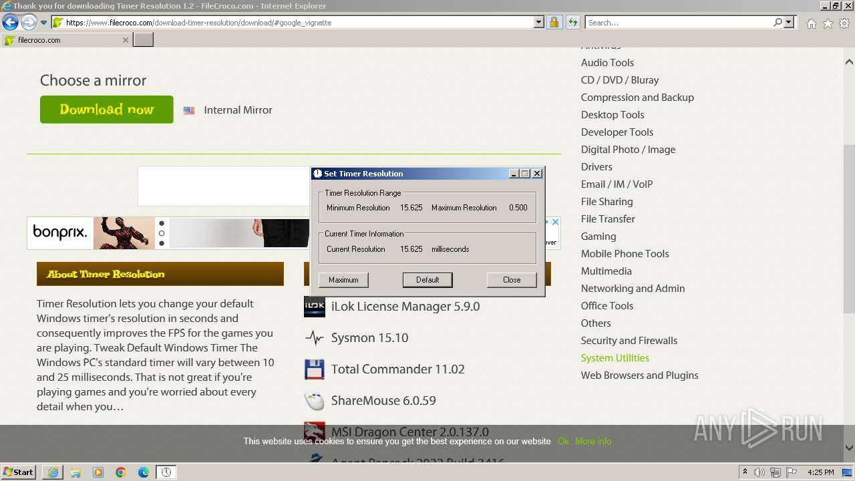
Task: Select Compression and Backup category
Action: (637, 98)
